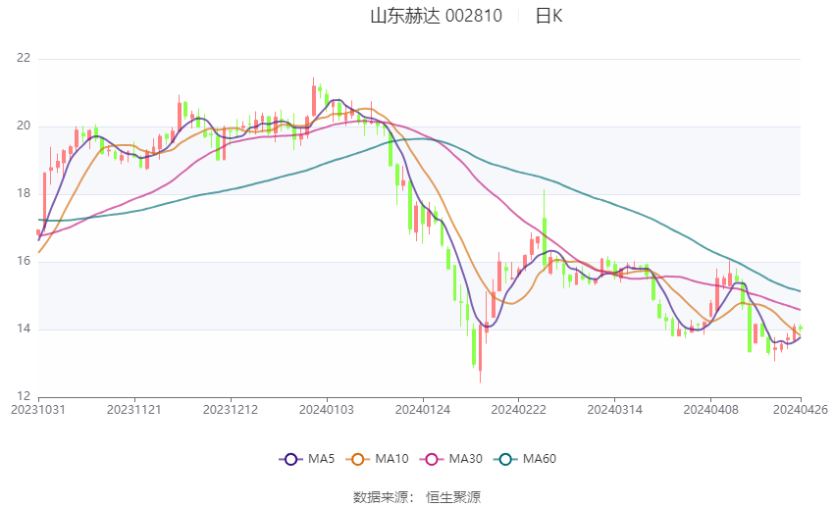The height and width of the screenshot is (507, 834).
Task: Toggle the MA30 pink legend circle
Action: pyautogui.click(x=432, y=459)
